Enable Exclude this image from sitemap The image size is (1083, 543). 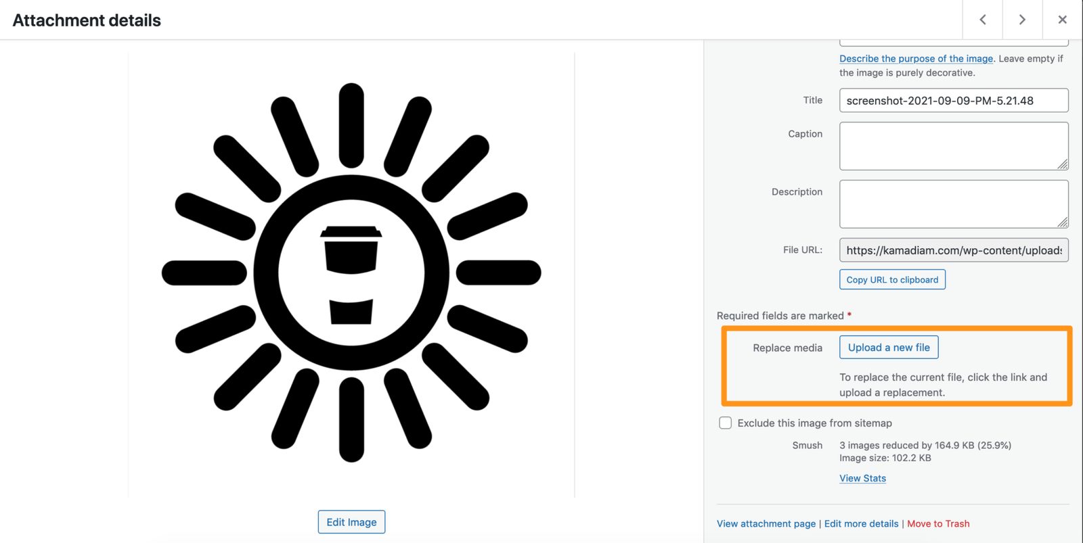[725, 423]
